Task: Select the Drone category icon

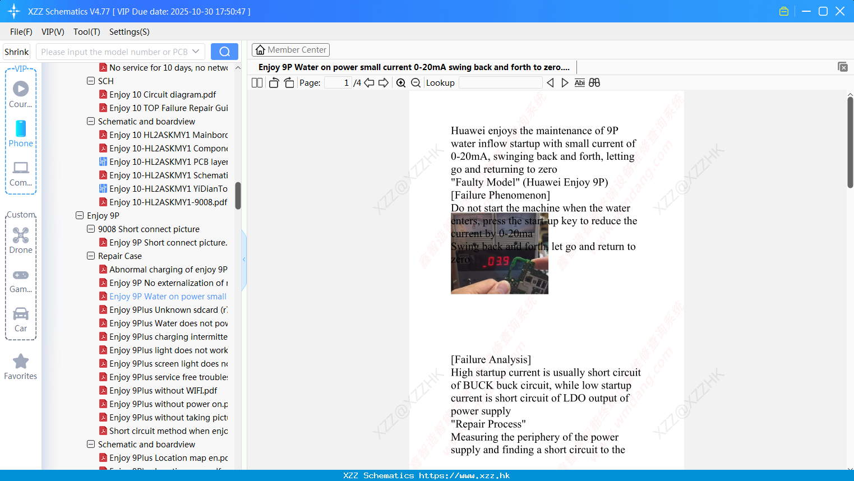Action: point(21,240)
